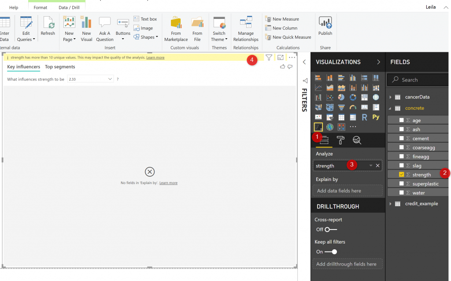Viewport: 451px width, 281px height.
Task: Switch to the Top segments tab
Action: click(60, 67)
